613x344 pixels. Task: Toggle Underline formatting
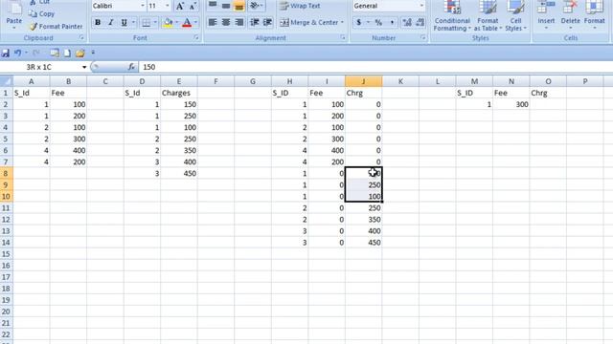click(124, 22)
